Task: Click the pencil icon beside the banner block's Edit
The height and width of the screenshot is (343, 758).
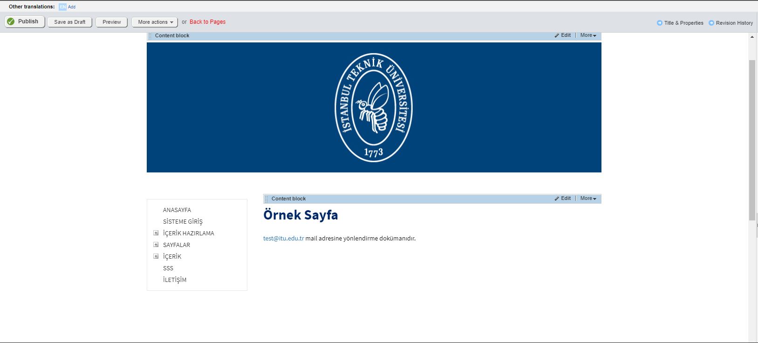Action: 557,35
